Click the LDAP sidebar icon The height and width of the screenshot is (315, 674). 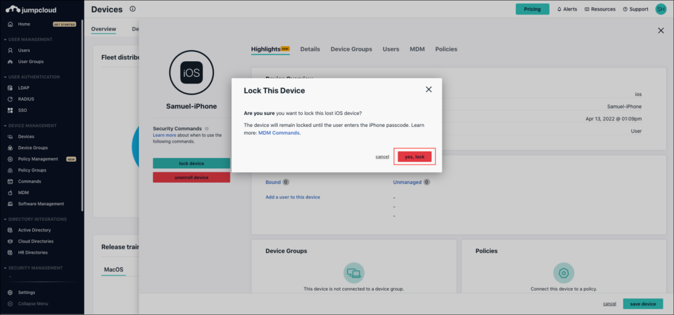pyautogui.click(x=10, y=87)
